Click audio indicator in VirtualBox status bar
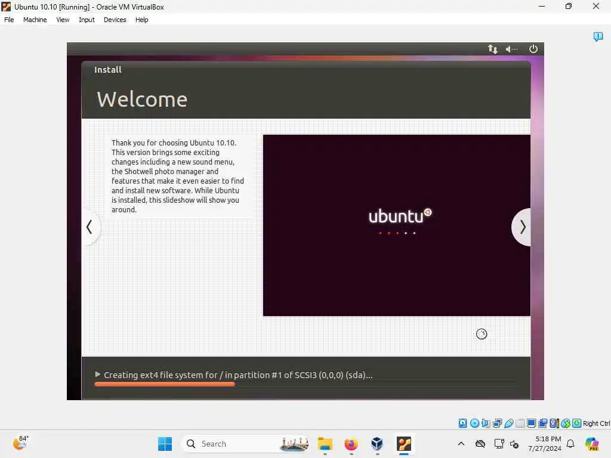Viewport: 611px width, 458px height. point(486,423)
